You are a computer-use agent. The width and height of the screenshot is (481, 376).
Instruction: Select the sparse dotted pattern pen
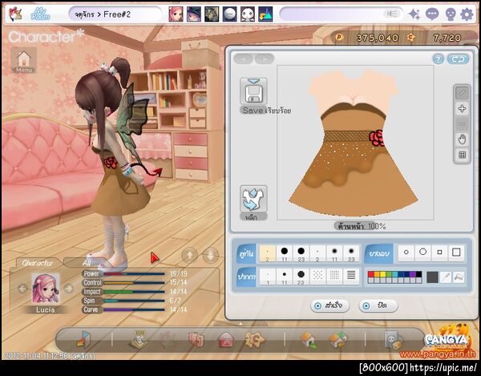[x=317, y=277]
